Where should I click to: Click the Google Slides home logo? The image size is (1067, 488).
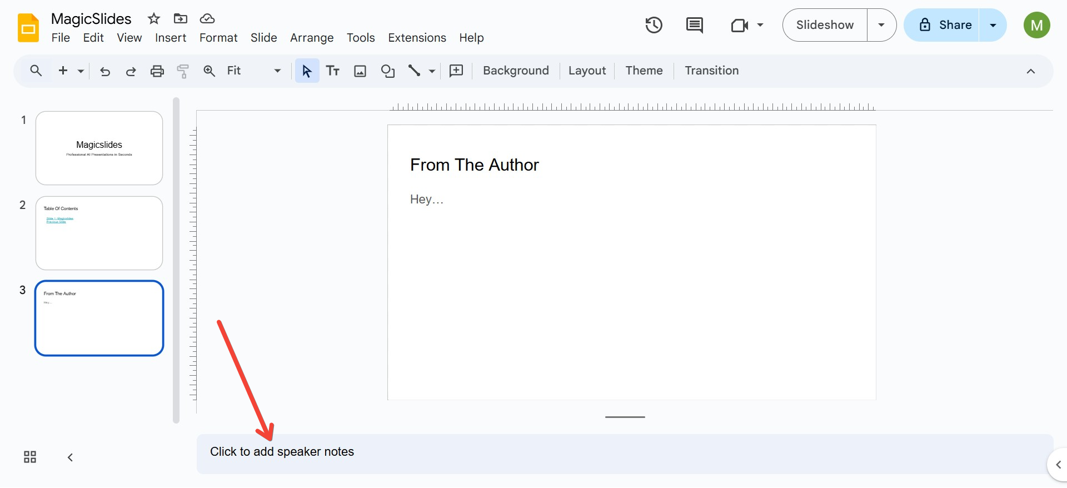point(28,28)
